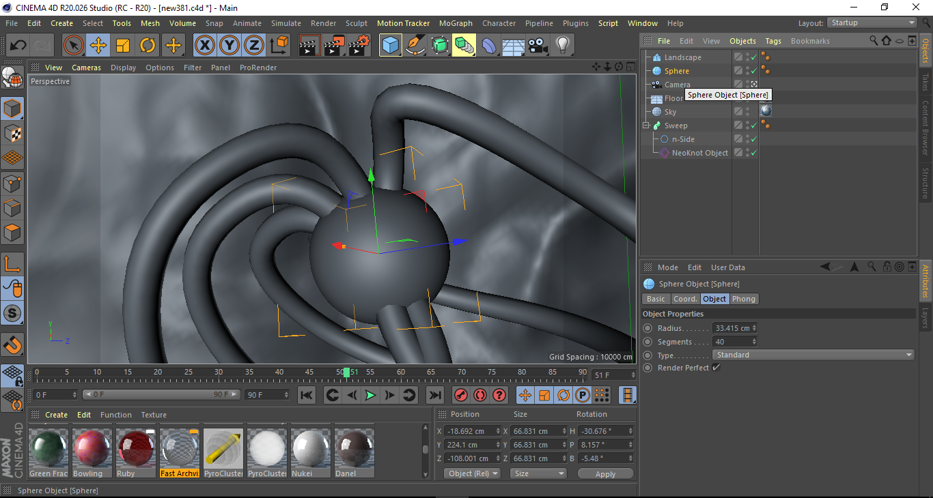The width and height of the screenshot is (933, 498).
Task: Play animation forwards
Action: (x=370, y=395)
